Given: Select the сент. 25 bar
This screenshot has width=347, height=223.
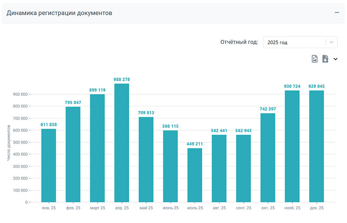Looking at the screenshot, I should [243, 168].
